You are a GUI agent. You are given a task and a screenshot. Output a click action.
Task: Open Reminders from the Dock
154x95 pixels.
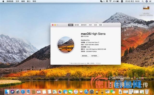pyautogui.click(x=49, y=92)
